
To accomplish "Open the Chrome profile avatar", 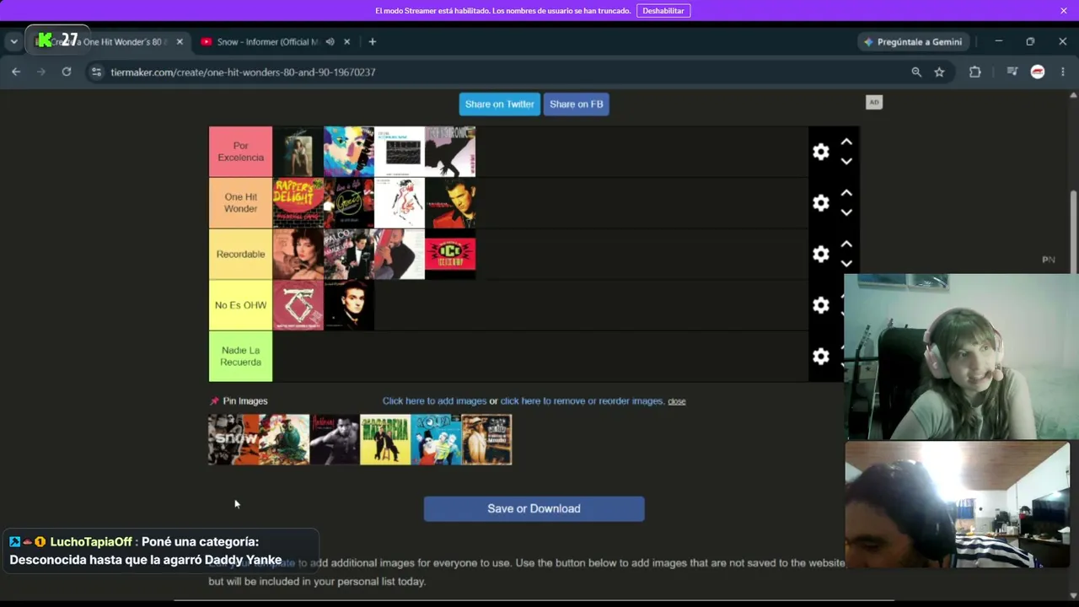I will pyautogui.click(x=1038, y=73).
